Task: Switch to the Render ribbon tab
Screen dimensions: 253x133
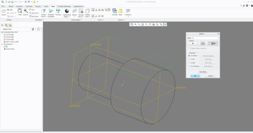Action: click(38, 6)
